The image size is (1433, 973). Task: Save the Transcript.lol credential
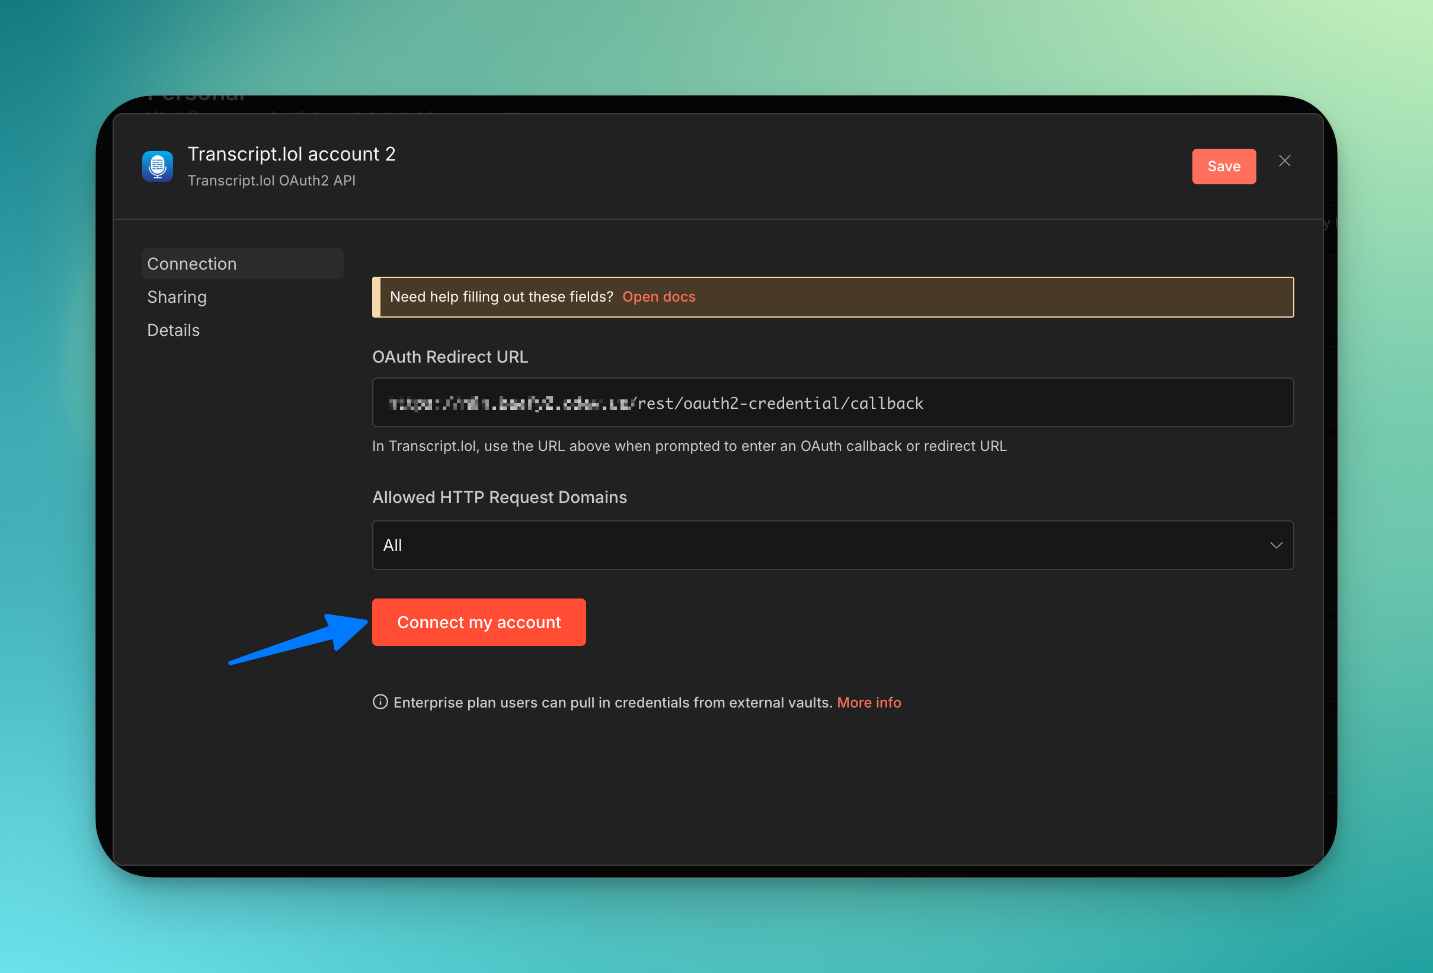point(1224,167)
